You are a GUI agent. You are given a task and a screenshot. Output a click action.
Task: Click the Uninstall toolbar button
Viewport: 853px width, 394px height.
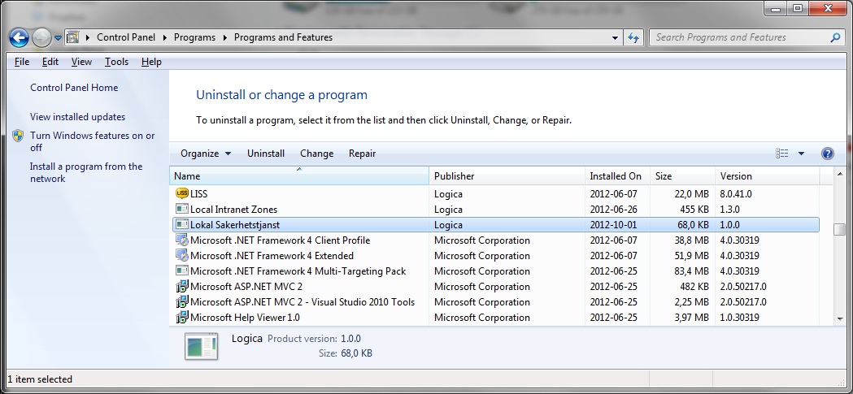266,154
